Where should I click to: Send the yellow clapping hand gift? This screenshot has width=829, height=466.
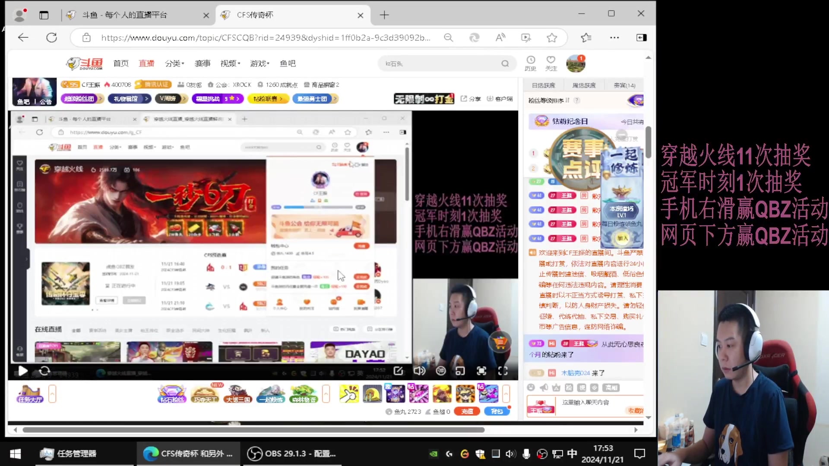pyautogui.click(x=349, y=394)
